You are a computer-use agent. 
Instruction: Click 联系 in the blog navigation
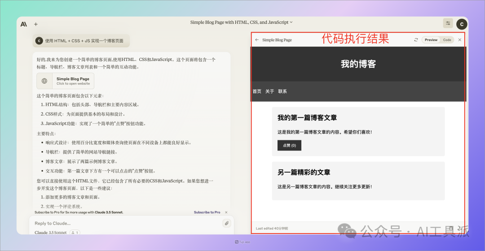tap(282, 91)
